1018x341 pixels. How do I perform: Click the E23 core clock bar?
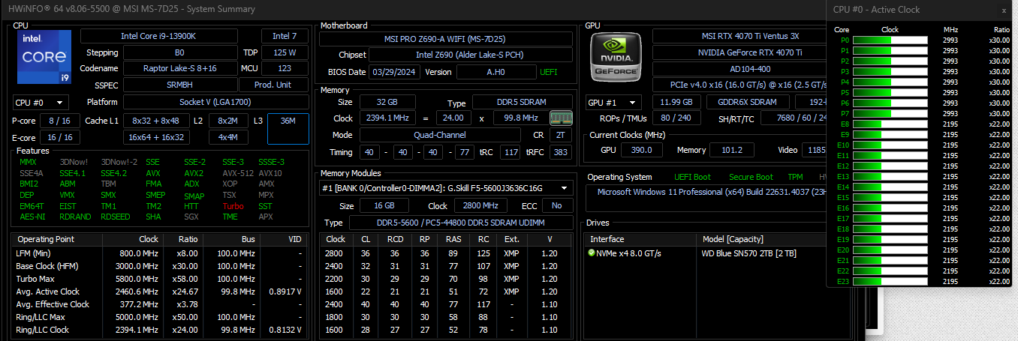click(x=890, y=282)
